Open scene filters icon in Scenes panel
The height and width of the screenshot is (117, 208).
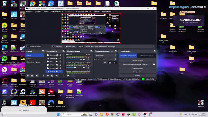tap(37, 76)
